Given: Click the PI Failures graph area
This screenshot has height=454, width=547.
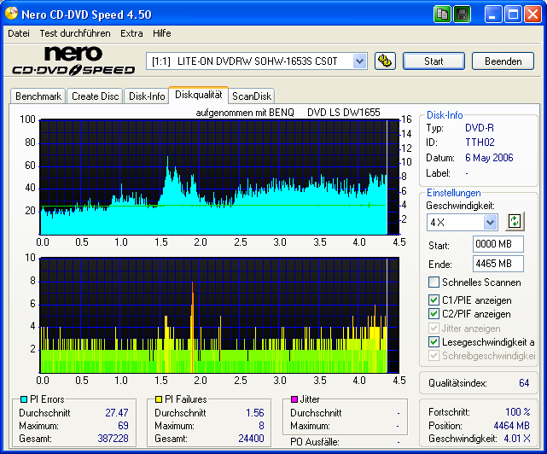Looking at the screenshot, I should pyautogui.click(x=219, y=316).
